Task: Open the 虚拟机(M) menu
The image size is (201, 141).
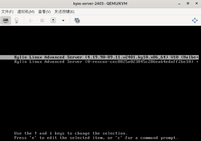Action: tap(26, 12)
